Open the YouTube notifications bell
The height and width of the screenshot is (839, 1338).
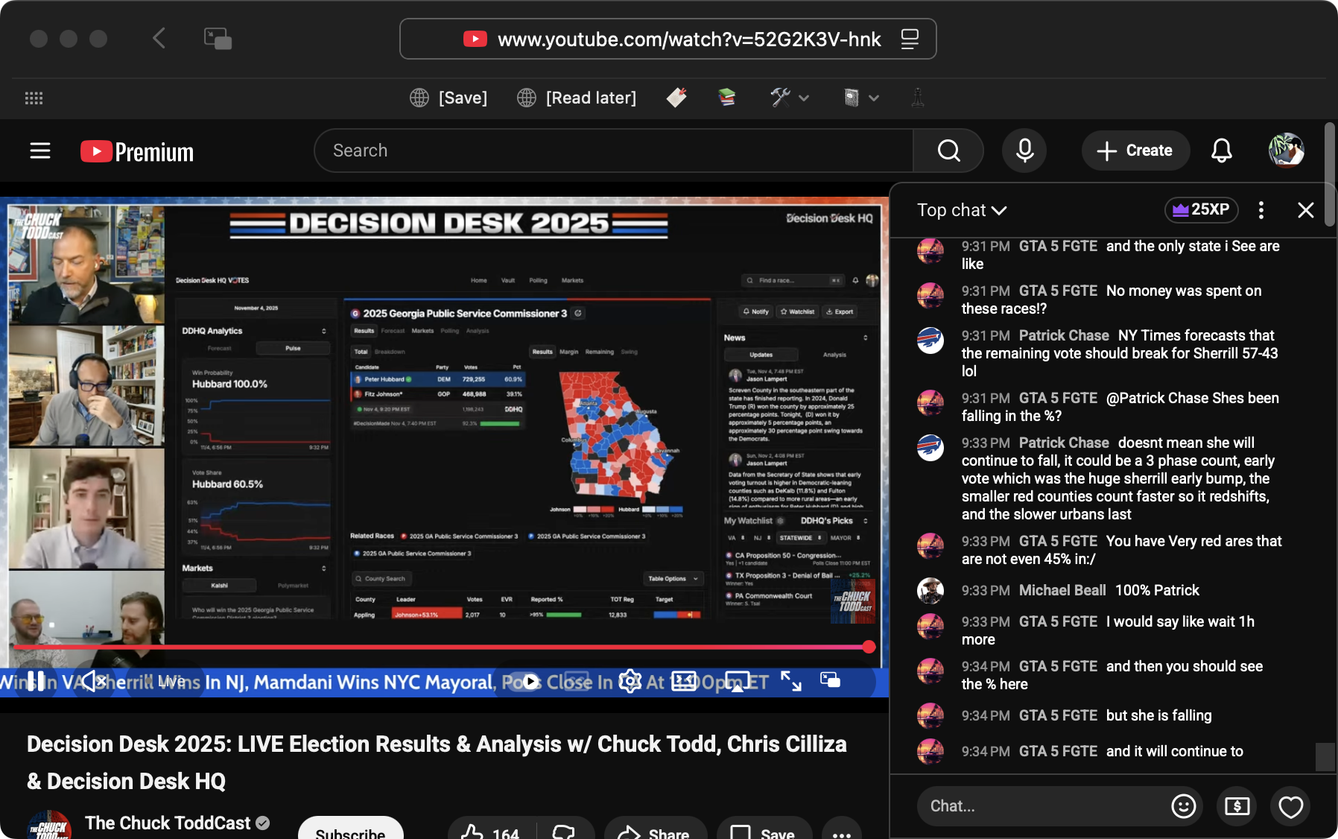click(1221, 151)
